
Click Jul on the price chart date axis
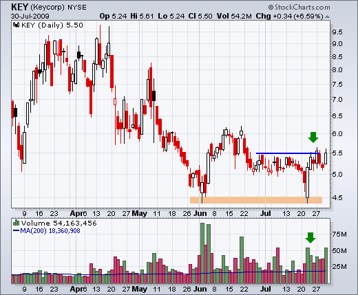[265, 213]
